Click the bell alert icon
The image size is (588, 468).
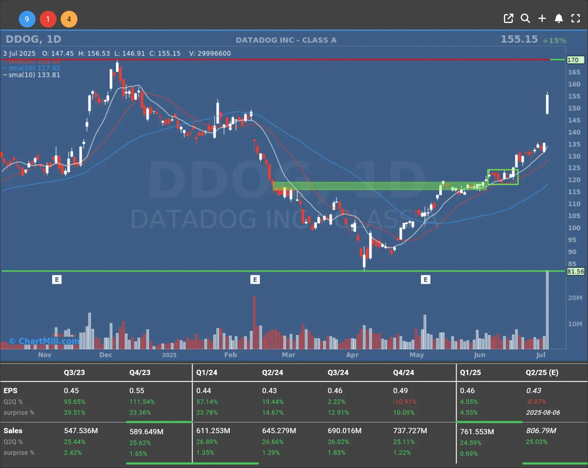coord(559,18)
